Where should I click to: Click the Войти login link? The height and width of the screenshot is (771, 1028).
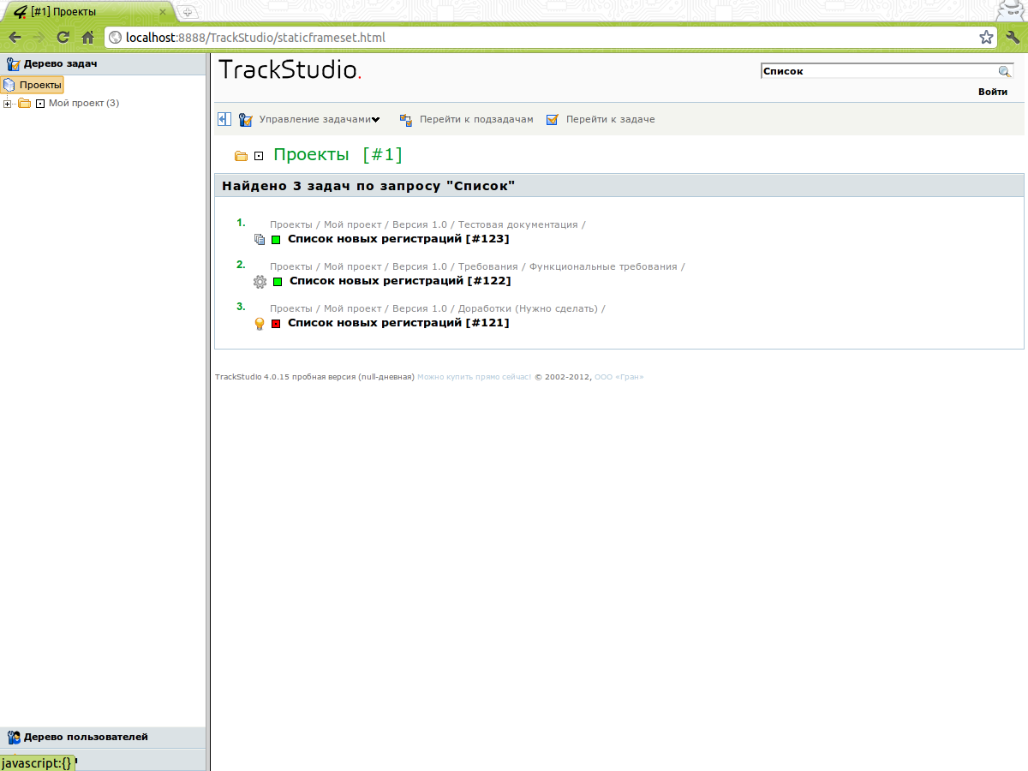993,92
